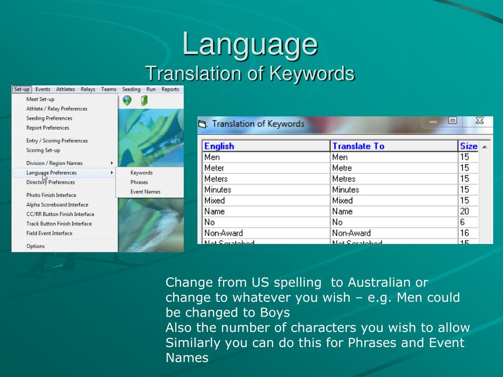
Task: Select the English cell reading Meters
Action: point(266,179)
